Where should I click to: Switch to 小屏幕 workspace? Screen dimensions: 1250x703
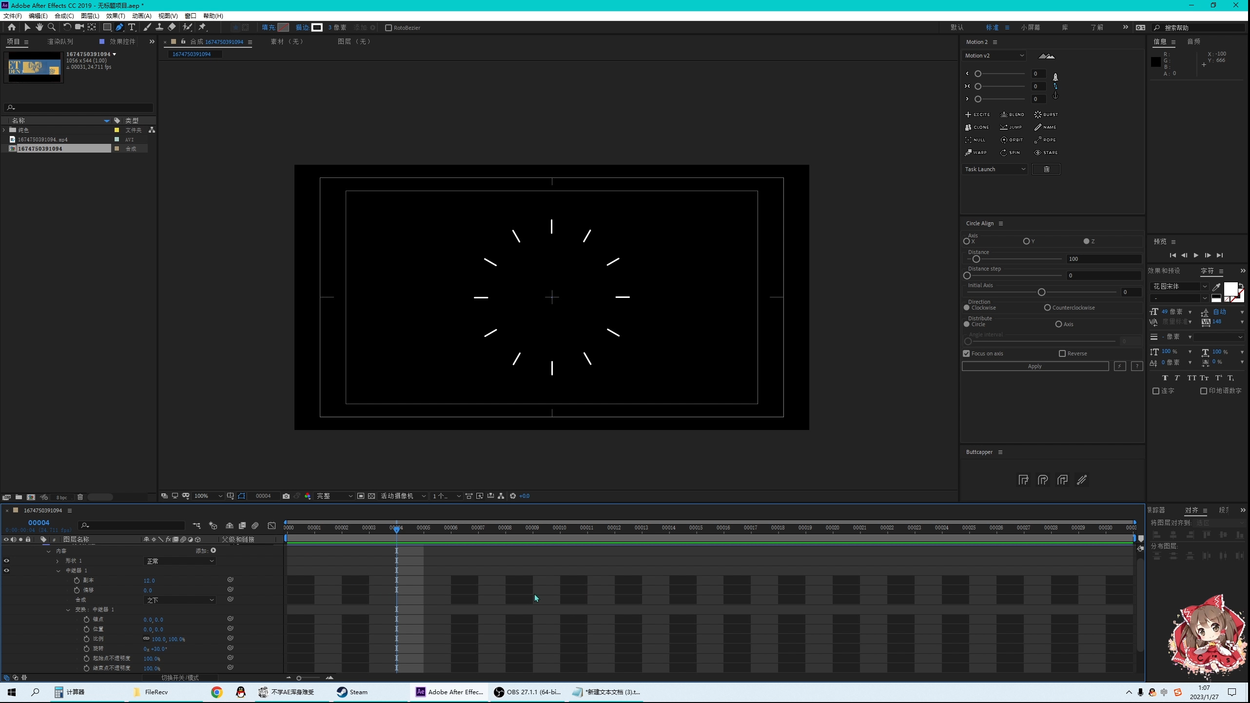click(1031, 27)
